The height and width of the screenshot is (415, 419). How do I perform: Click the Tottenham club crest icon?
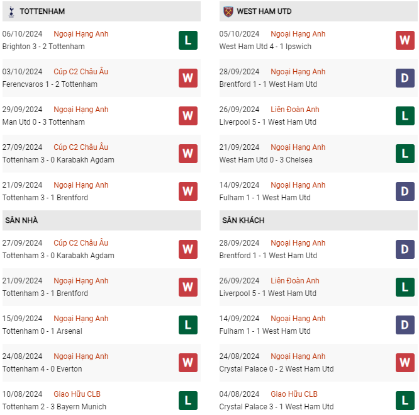tap(11, 11)
